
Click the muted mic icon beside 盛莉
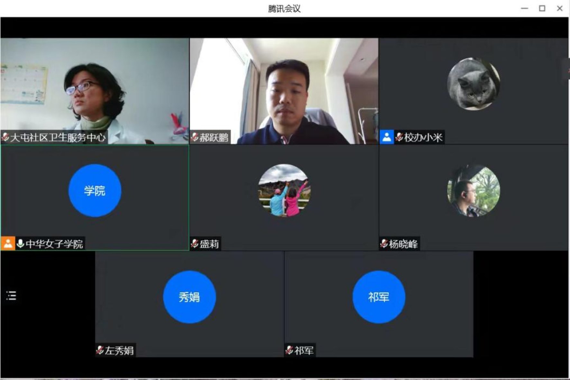click(194, 244)
